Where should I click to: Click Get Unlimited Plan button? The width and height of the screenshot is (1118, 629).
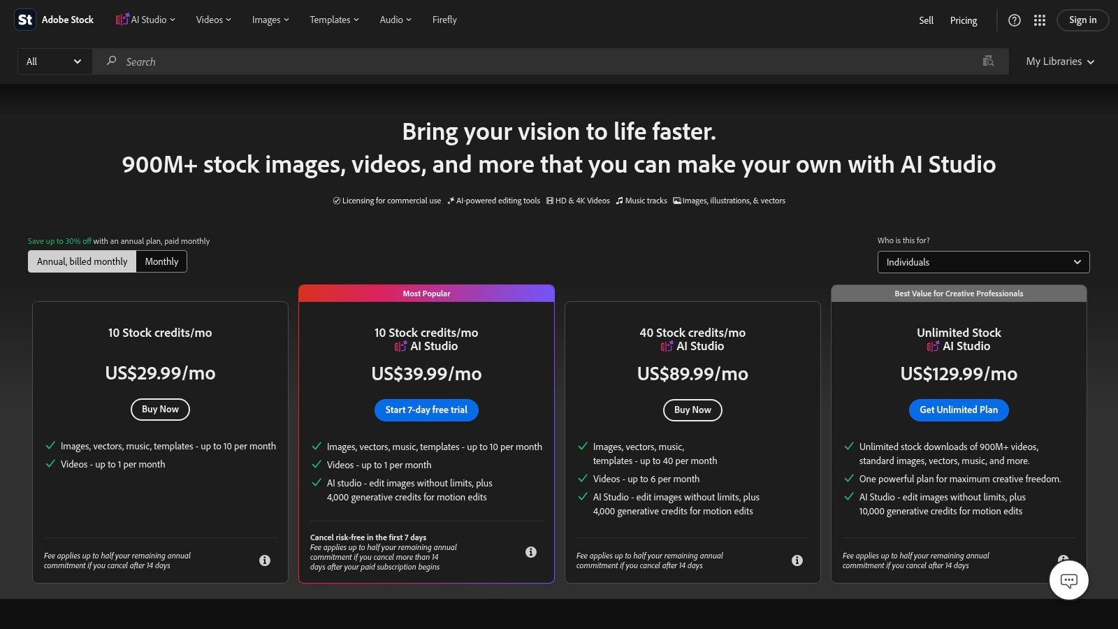[x=959, y=410]
